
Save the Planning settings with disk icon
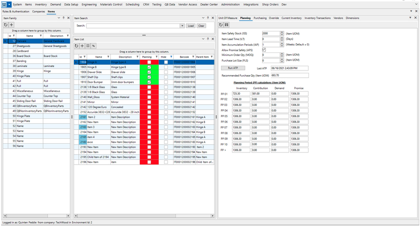(226, 25)
